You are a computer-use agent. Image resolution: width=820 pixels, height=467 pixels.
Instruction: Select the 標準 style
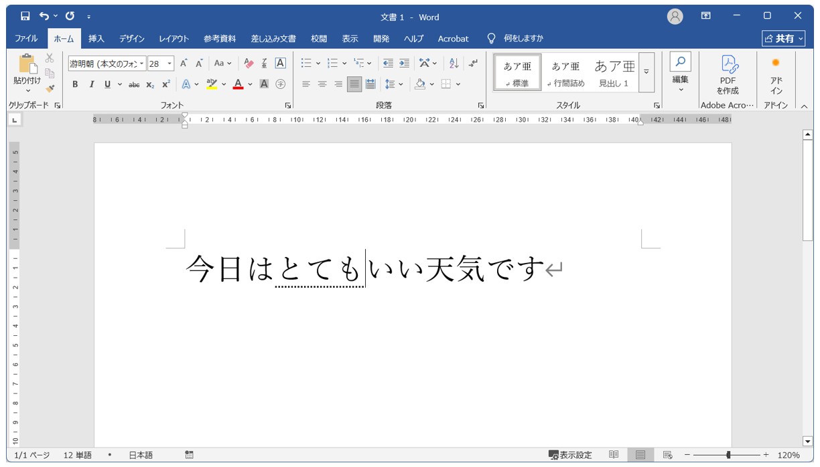click(x=517, y=72)
